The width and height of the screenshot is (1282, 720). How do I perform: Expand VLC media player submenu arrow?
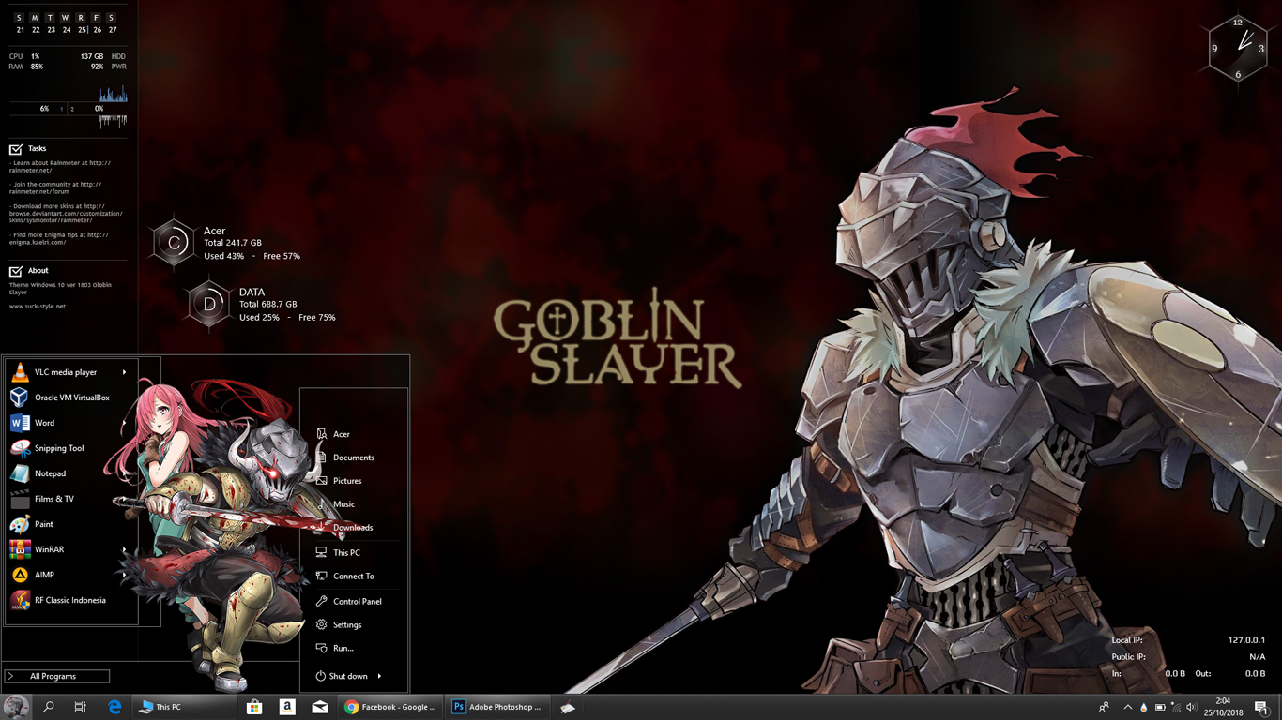[124, 372]
